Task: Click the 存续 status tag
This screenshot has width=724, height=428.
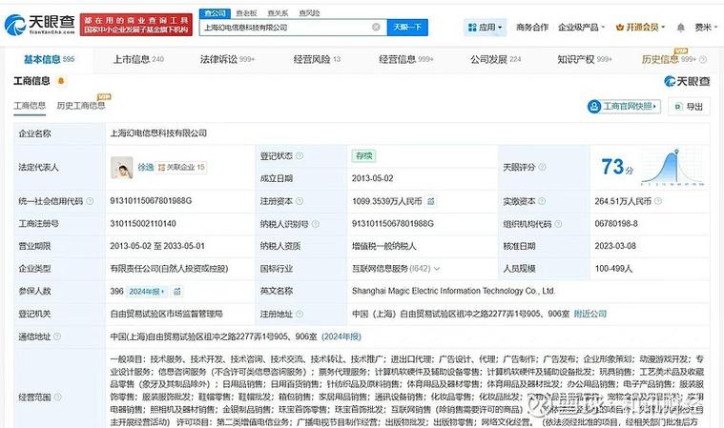Action: pos(363,156)
